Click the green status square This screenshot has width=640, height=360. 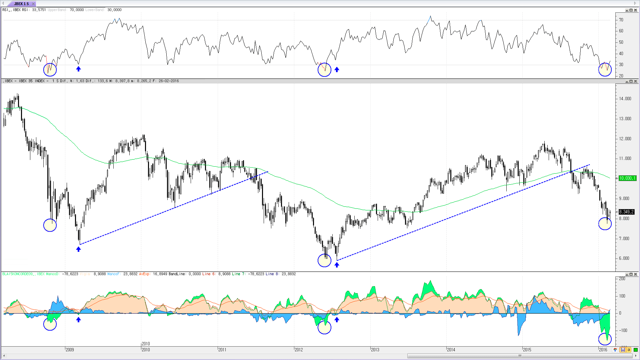click(636, 350)
